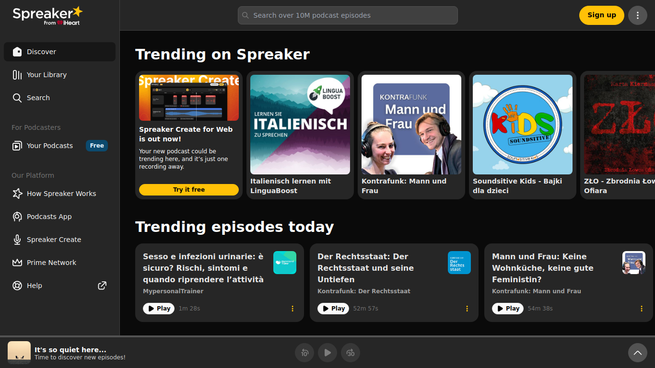Open Your Podcasts icon
The width and height of the screenshot is (655, 368).
pos(17,146)
